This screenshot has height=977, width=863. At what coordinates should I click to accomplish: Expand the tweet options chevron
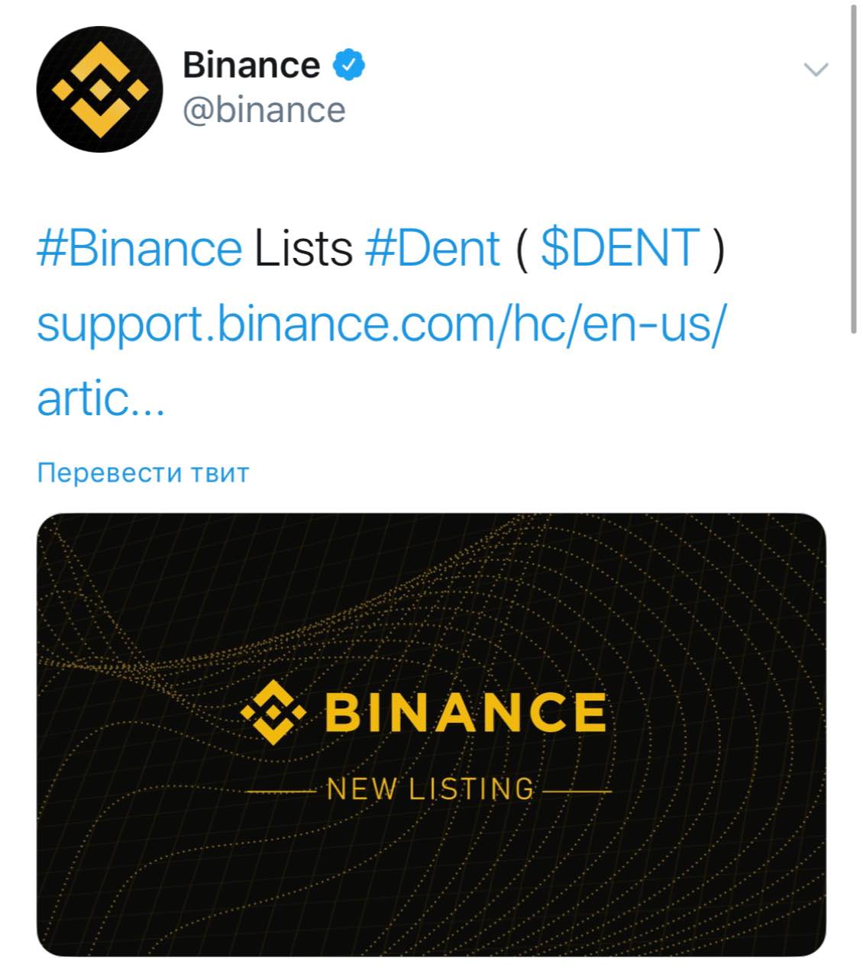(816, 69)
